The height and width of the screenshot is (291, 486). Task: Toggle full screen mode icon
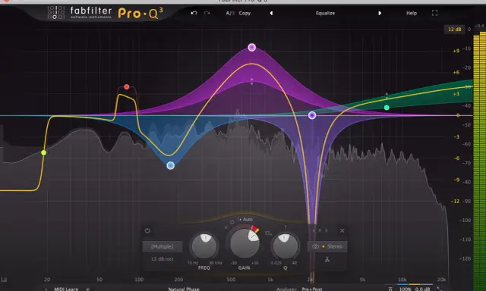[434, 13]
